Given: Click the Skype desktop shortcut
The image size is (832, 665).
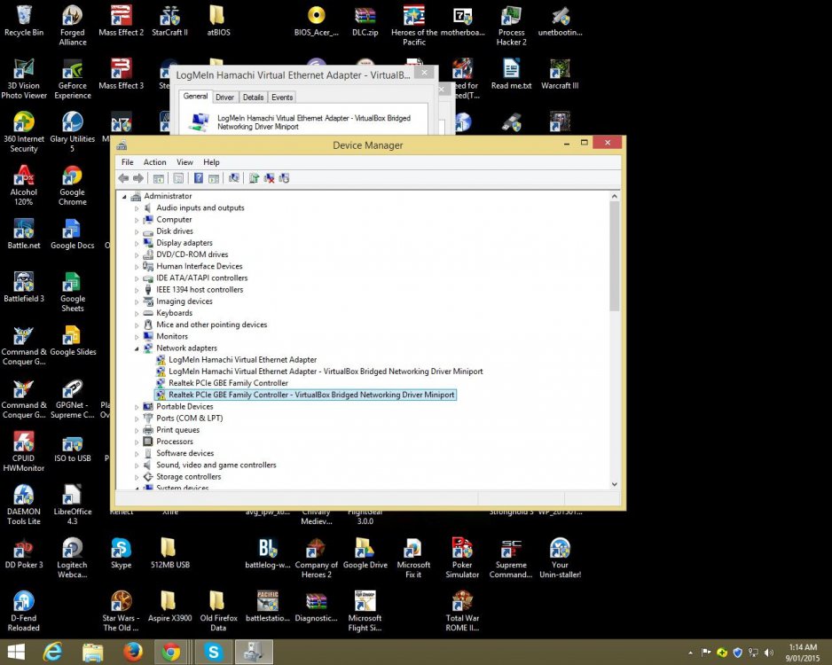Looking at the screenshot, I should click(x=121, y=552).
